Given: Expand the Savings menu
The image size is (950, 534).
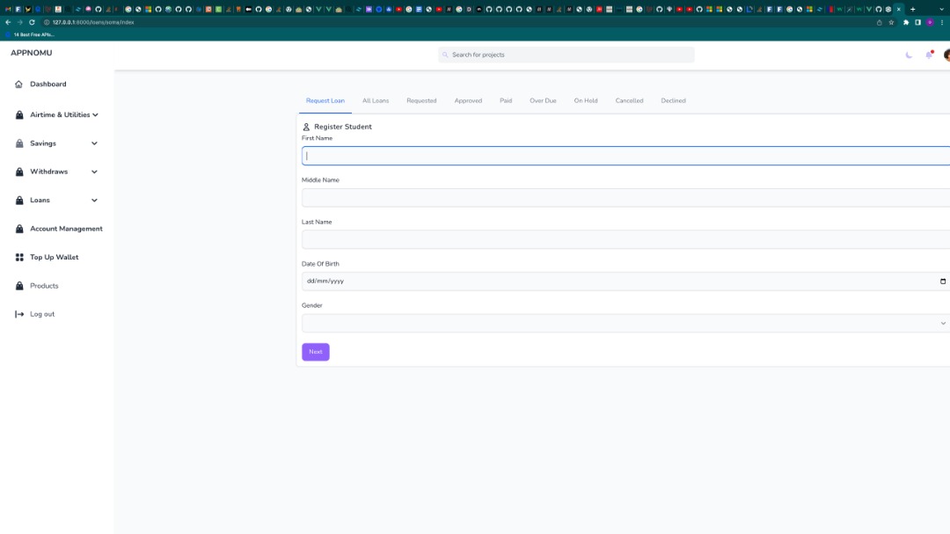Looking at the screenshot, I should click(x=93, y=143).
